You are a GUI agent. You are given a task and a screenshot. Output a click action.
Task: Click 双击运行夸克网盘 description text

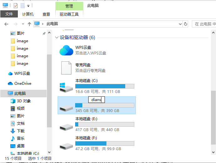click(90, 71)
